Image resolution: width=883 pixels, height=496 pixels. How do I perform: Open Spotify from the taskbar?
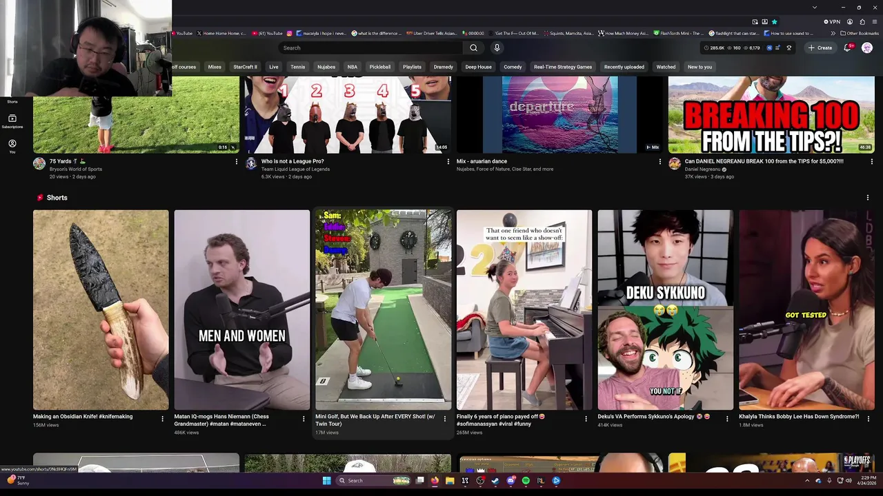pyautogui.click(x=526, y=480)
